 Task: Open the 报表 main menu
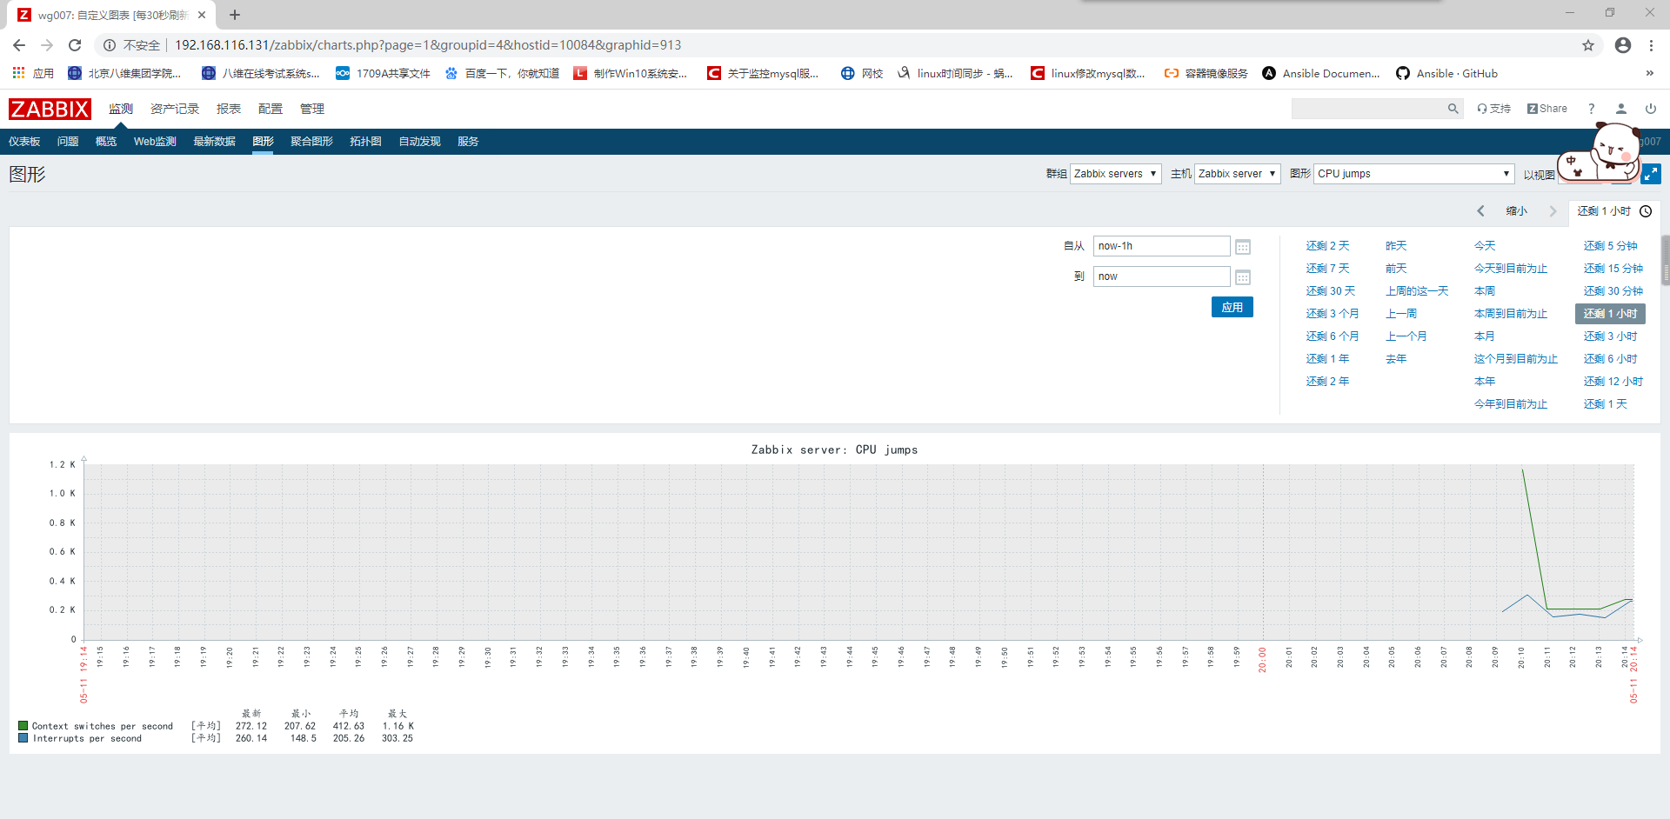click(229, 109)
